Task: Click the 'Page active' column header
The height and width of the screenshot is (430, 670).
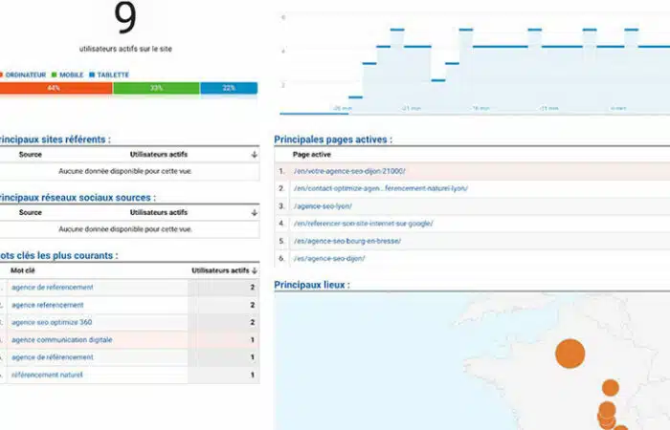Action: (x=312, y=154)
